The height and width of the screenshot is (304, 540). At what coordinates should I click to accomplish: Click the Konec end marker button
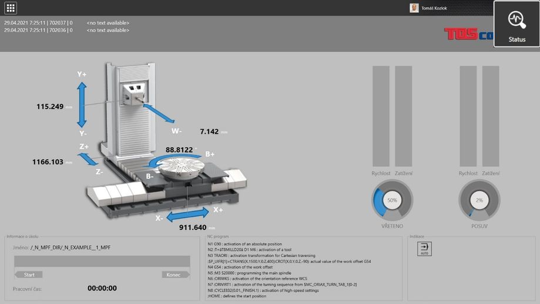[x=175, y=275]
